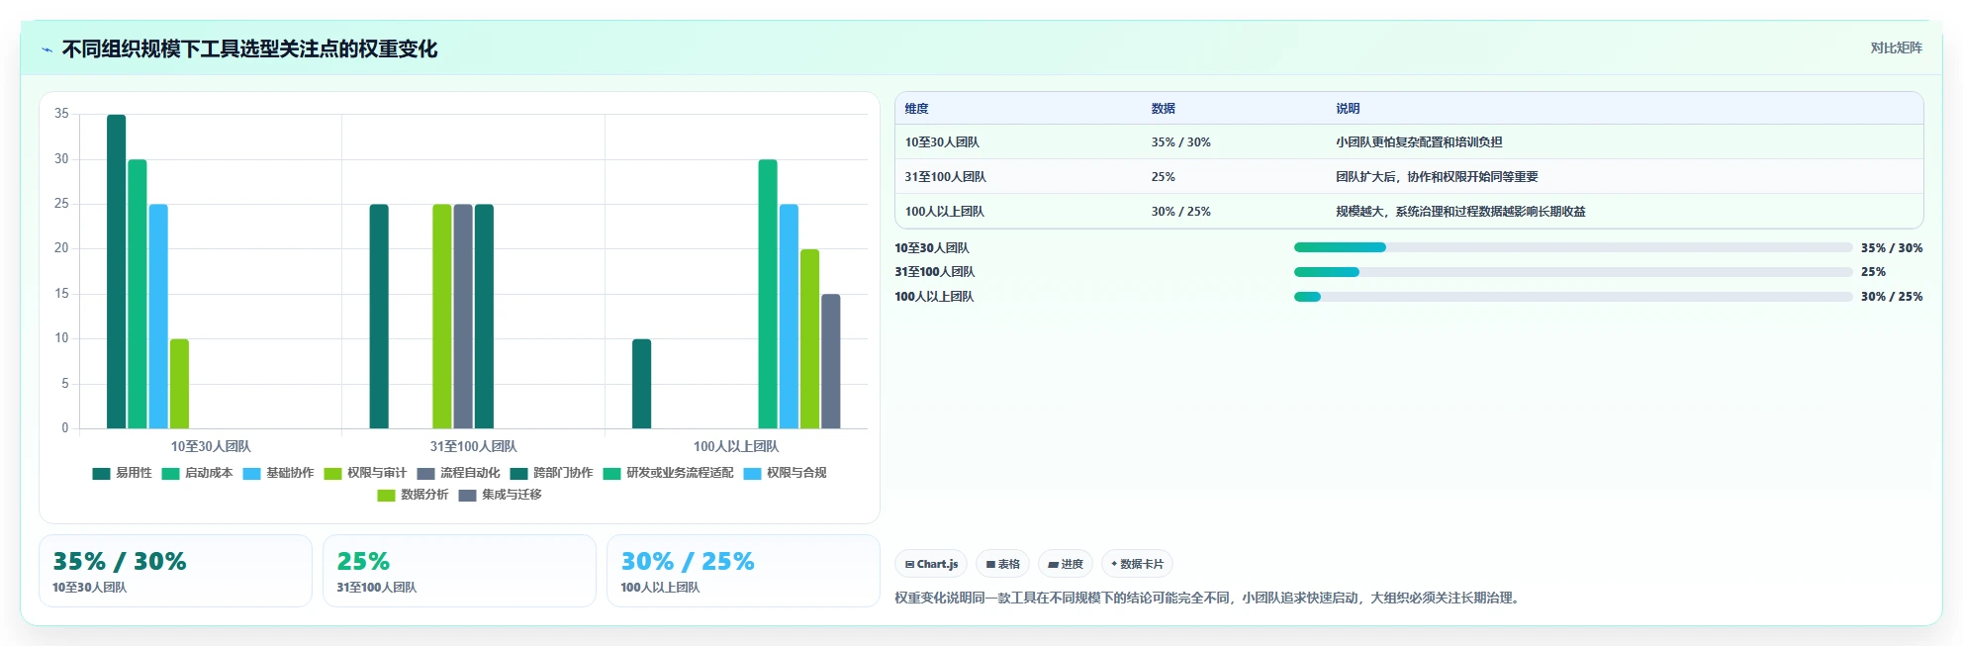Select the text 小团队更怕复杂配置和培训负担

1419,142
